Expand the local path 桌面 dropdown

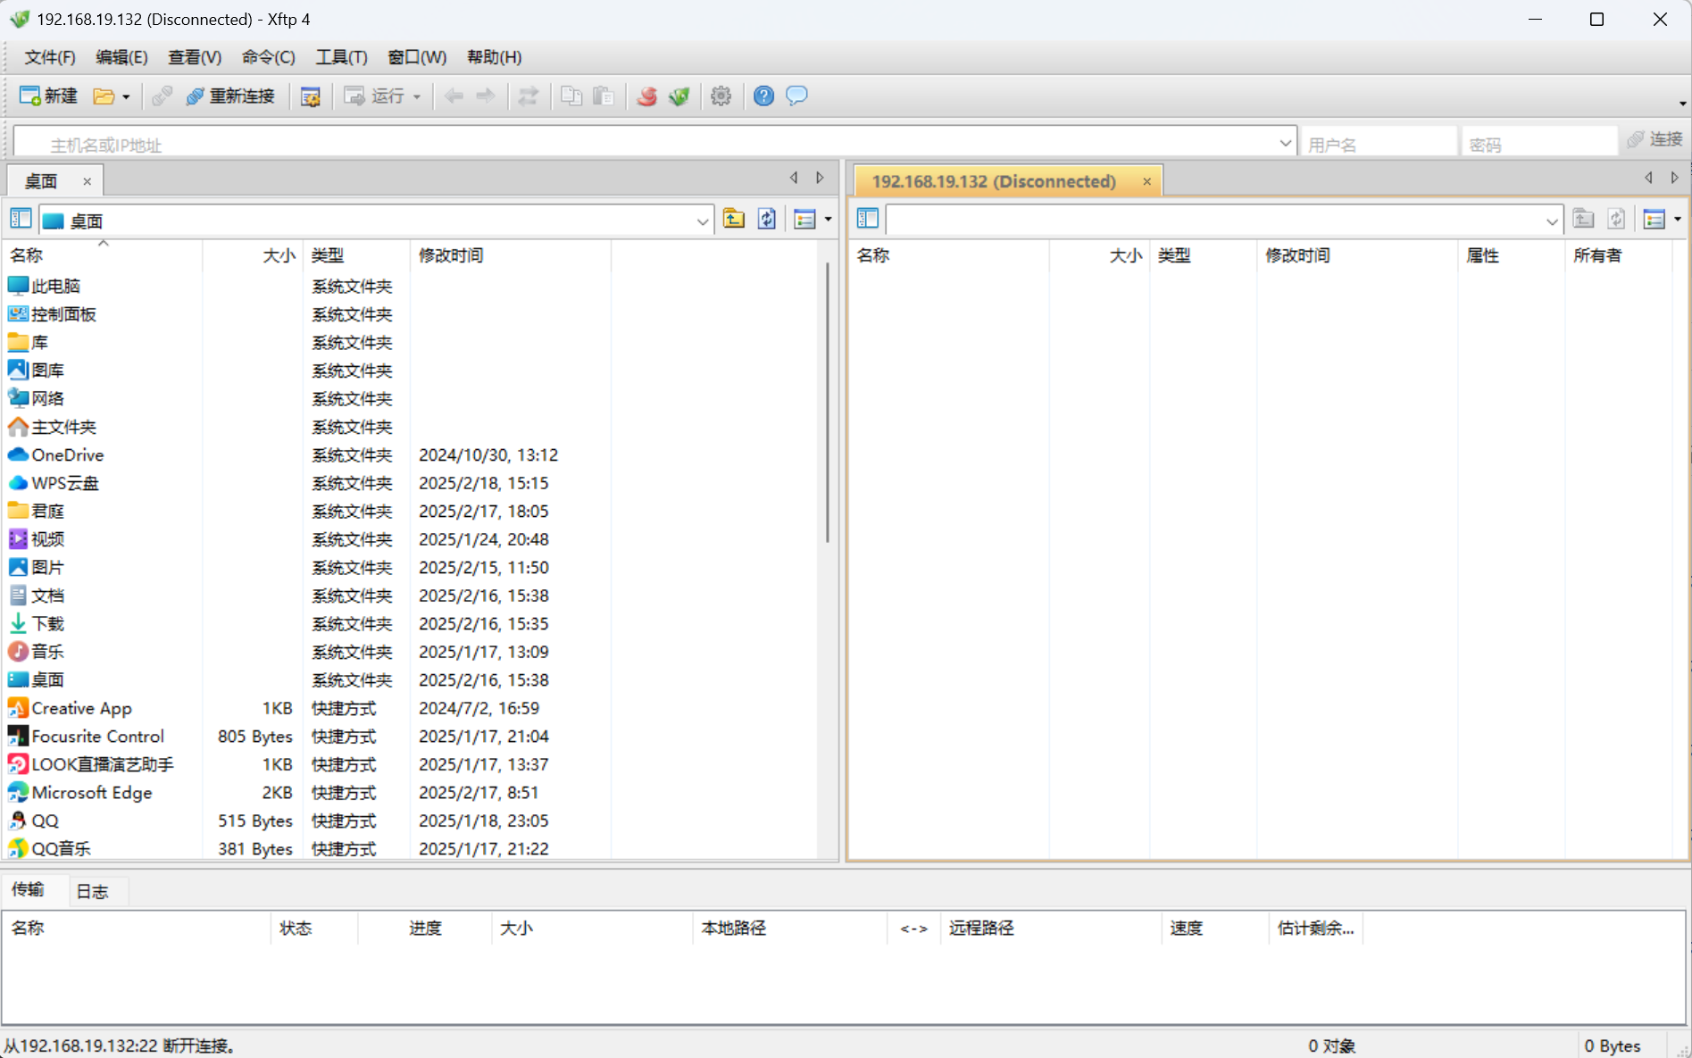703,221
